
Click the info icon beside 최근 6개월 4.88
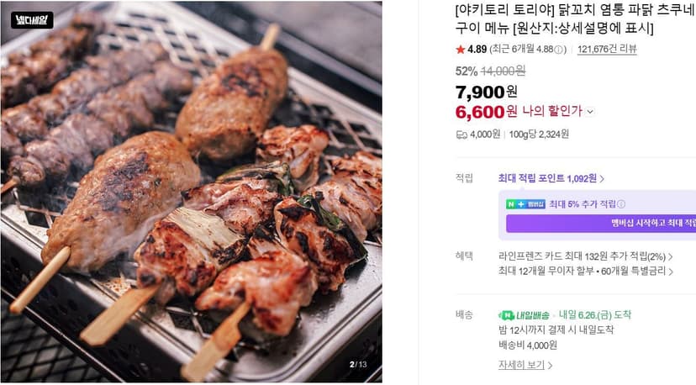click(558, 50)
